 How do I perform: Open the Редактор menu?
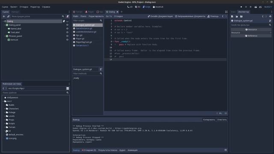tap(35, 7)
